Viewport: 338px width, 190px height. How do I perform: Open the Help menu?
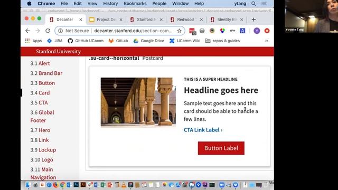pos(199,4)
